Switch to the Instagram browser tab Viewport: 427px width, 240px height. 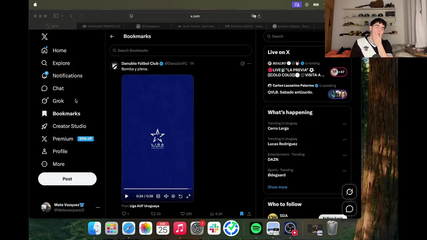148,26
